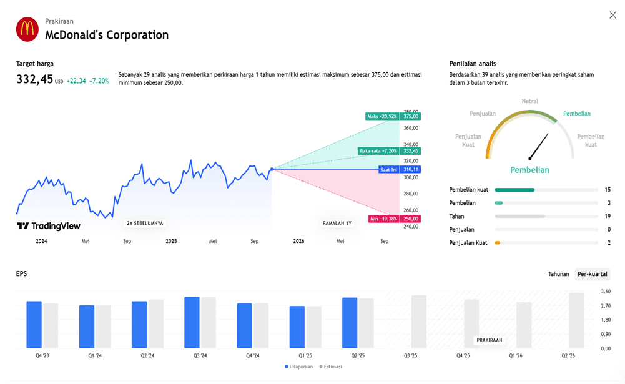This screenshot has width=625, height=384.
Task: Switch EPS view to Tahunan
Action: click(558, 274)
